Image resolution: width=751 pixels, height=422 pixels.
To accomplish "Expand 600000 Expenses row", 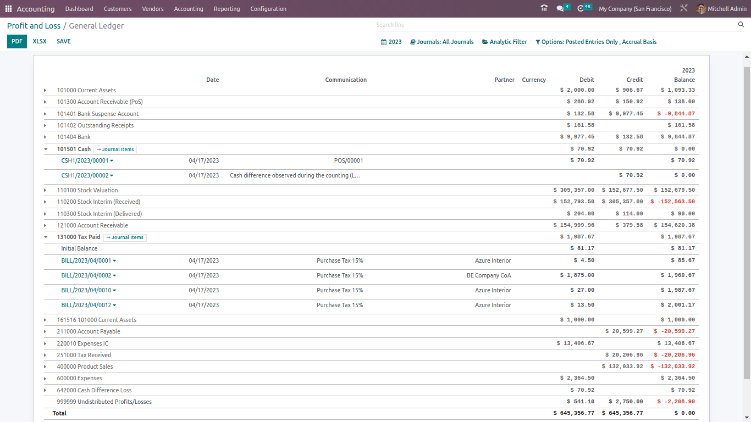I will click(45, 378).
